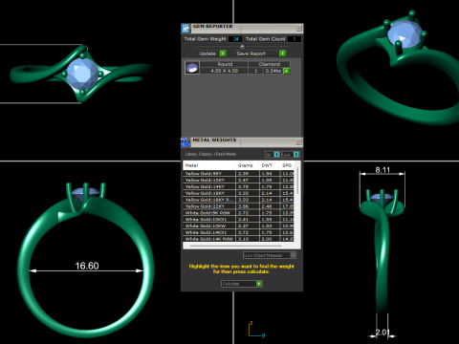Select the blue gem in the perspective viewport

tap(404, 34)
